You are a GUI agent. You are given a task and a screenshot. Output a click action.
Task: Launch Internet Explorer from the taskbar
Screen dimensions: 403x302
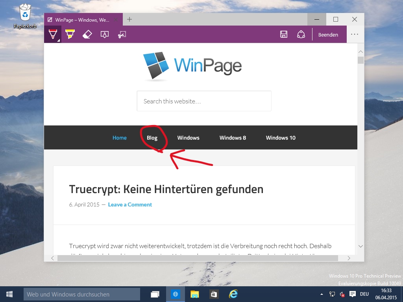click(233, 294)
